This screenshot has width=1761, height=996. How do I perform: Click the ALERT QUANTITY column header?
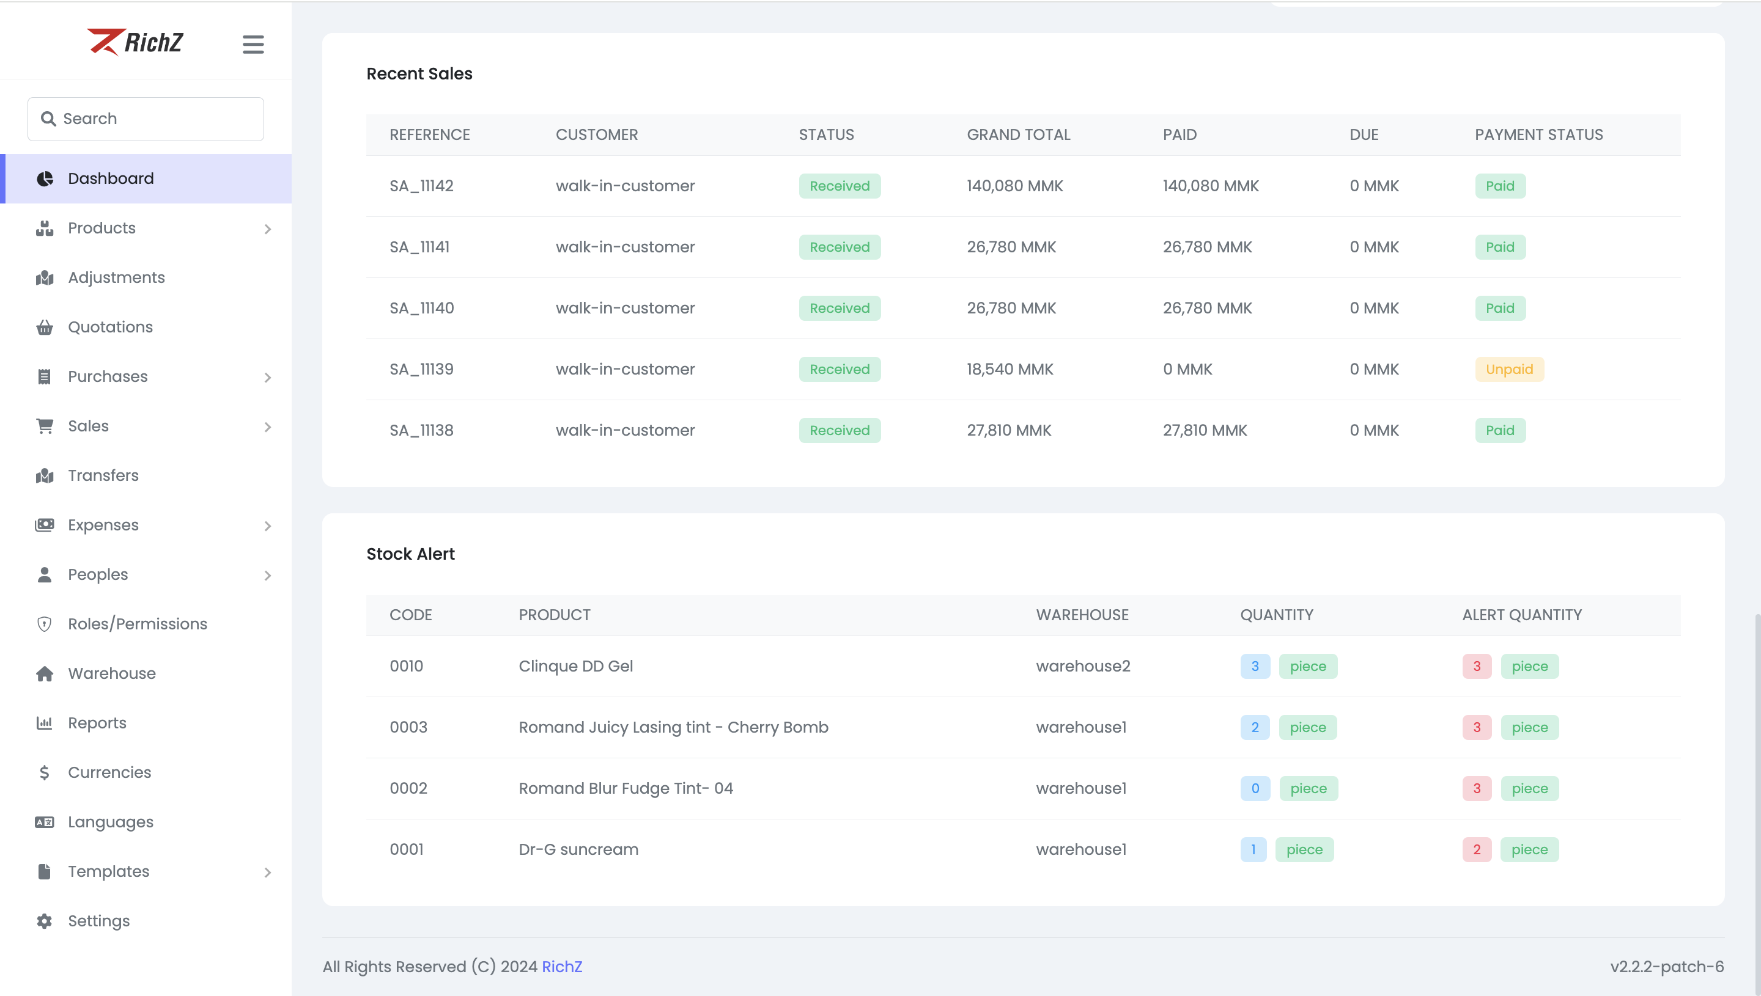tap(1521, 615)
